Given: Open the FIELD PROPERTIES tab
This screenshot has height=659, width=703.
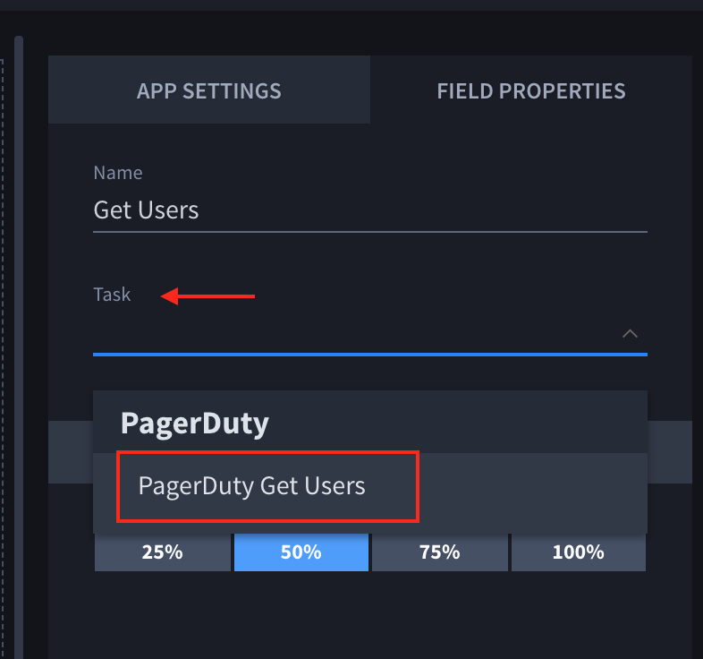Looking at the screenshot, I should pos(530,90).
